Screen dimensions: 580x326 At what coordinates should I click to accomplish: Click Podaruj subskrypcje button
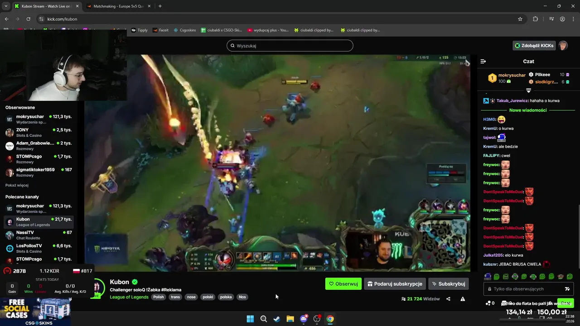[x=395, y=284]
